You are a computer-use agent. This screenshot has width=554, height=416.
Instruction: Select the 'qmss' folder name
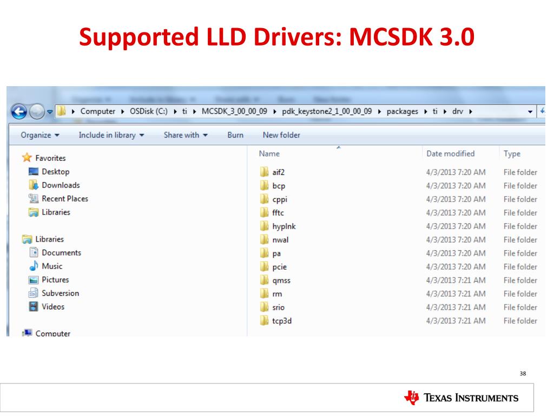point(281,281)
